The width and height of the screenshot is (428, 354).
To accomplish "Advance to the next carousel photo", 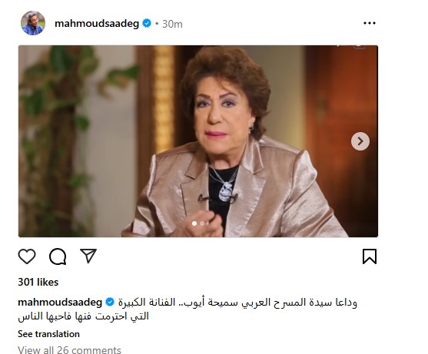I will (360, 141).
